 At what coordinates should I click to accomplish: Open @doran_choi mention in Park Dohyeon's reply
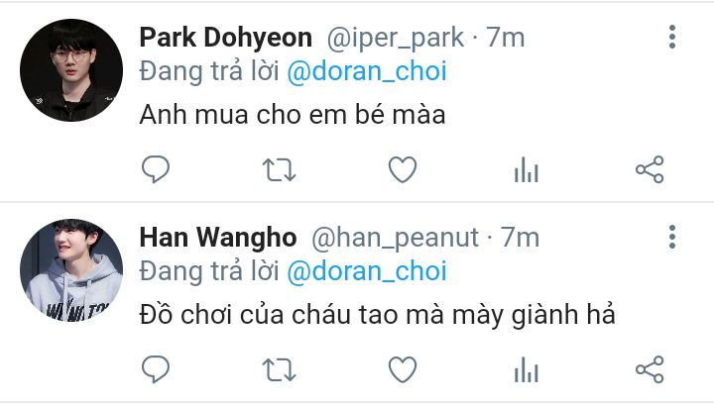[367, 72]
